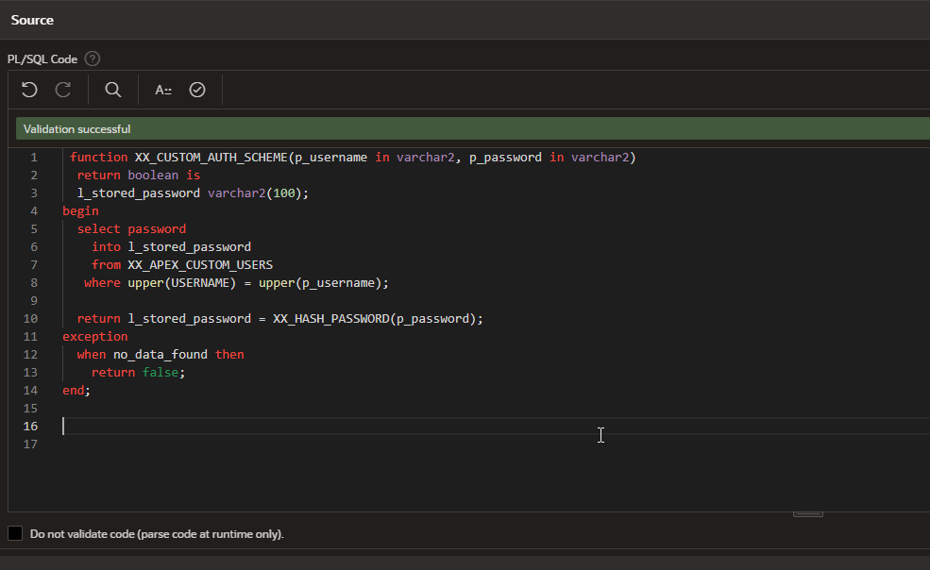Select line number 15 in the gutter

[x=30, y=408]
